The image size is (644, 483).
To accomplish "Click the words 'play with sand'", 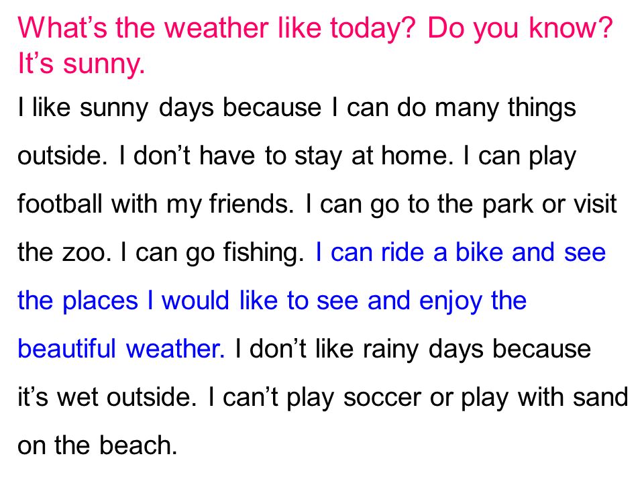I will point(544,398).
